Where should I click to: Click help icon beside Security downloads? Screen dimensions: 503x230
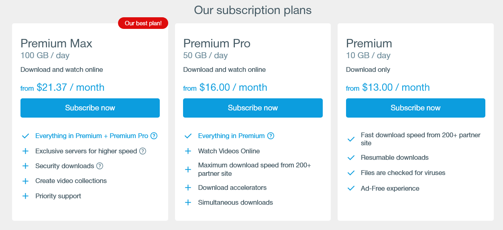(x=100, y=166)
